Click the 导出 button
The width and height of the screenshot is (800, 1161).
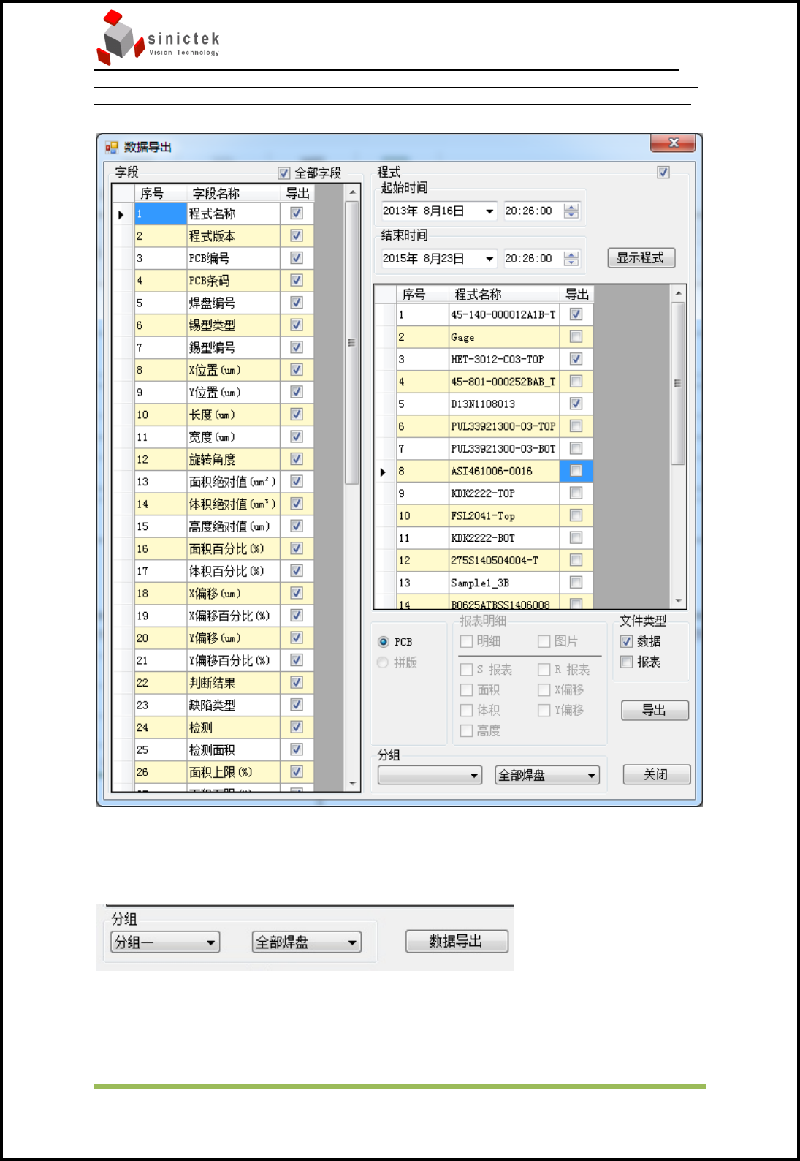click(x=655, y=710)
